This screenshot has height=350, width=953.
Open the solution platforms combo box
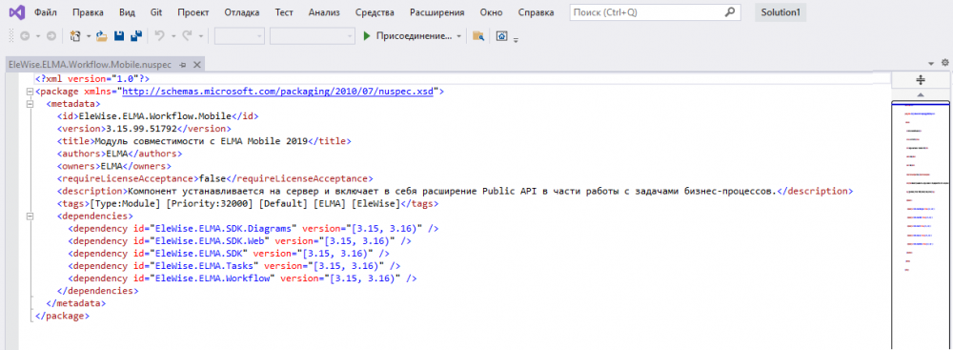point(313,36)
